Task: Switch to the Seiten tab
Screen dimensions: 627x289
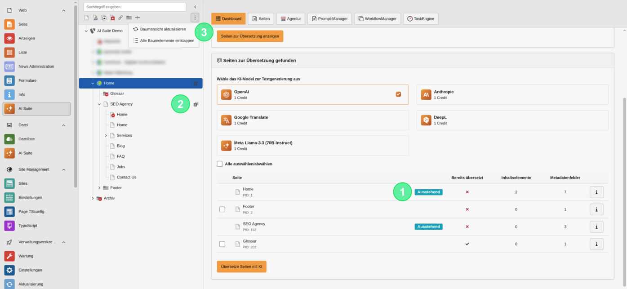Action: 261,19
